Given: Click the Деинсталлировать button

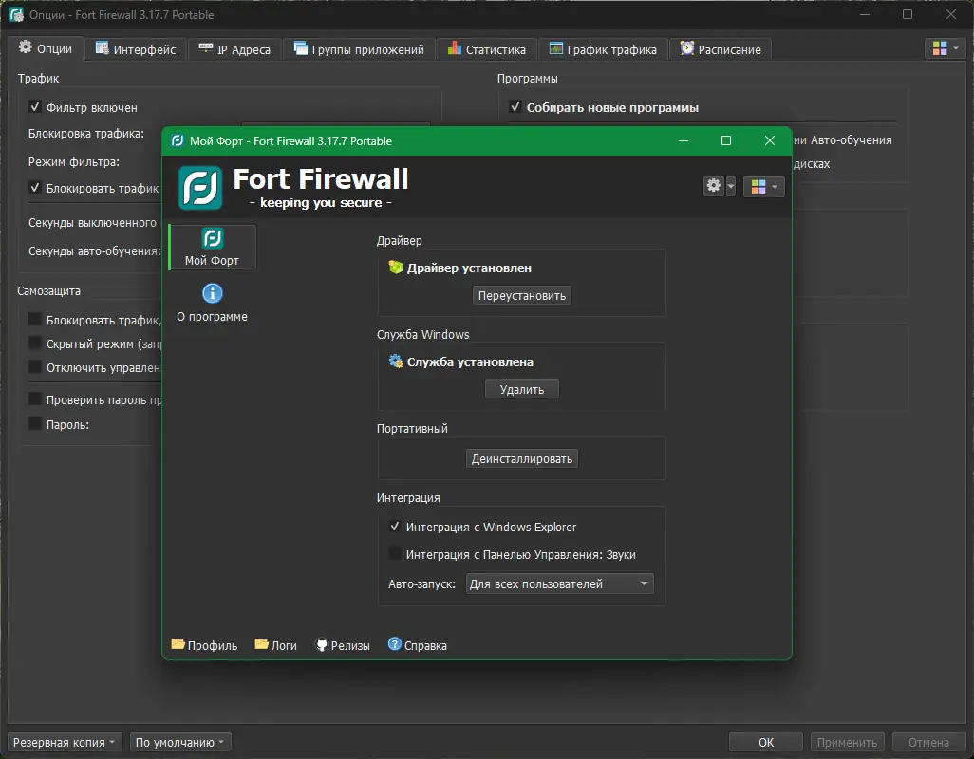Looking at the screenshot, I should [522, 458].
